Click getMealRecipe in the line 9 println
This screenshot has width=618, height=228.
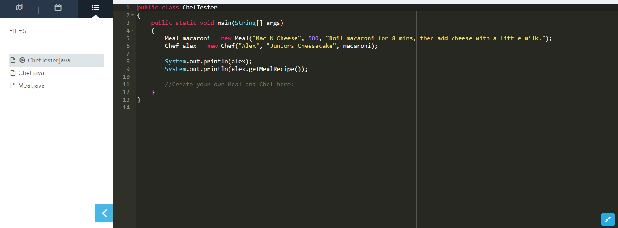273,69
